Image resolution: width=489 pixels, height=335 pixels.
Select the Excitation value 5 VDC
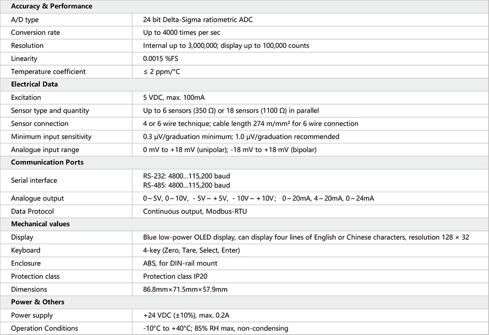(174, 98)
